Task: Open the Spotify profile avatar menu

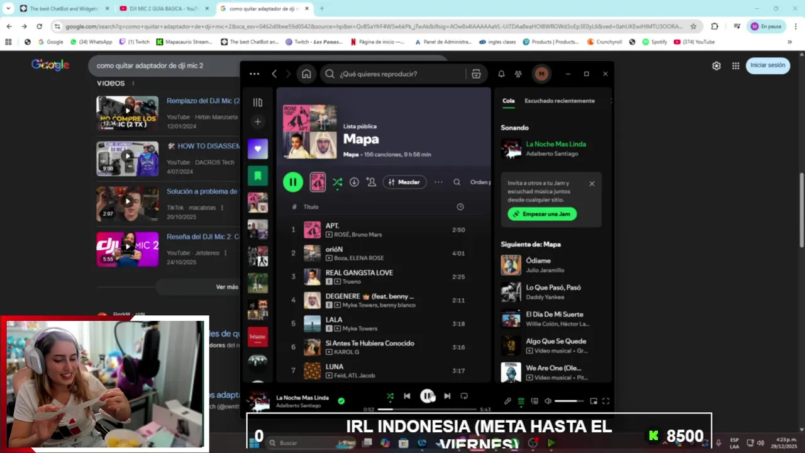Action: click(x=541, y=74)
